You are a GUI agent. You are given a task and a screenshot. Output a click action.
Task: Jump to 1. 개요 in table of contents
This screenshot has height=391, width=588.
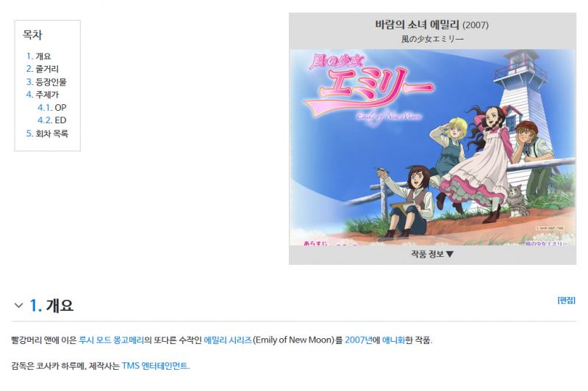[x=39, y=56]
